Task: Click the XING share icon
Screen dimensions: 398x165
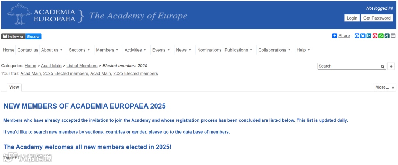Action: (x=387, y=36)
